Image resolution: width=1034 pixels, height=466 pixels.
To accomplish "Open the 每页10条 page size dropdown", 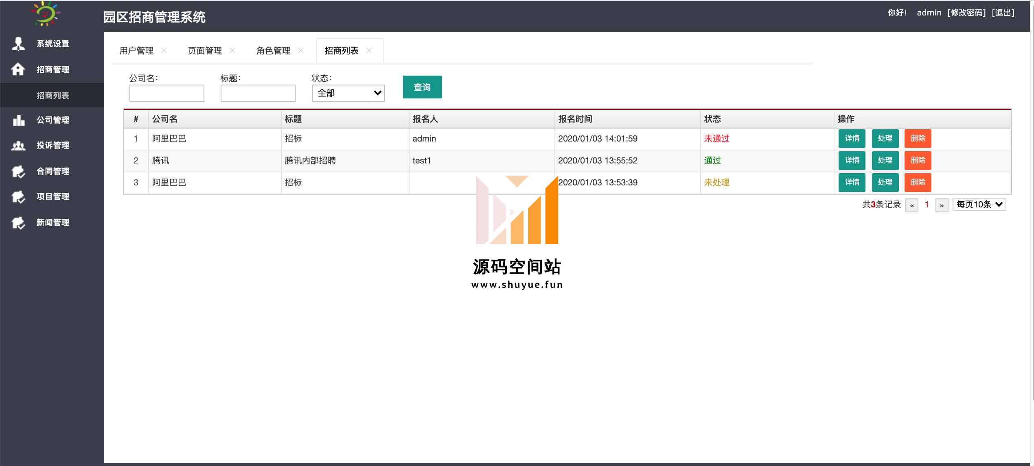I will (979, 205).
